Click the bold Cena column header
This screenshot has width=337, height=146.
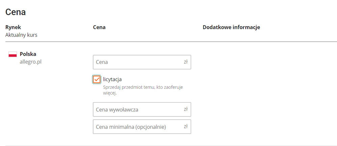pyautogui.click(x=99, y=27)
